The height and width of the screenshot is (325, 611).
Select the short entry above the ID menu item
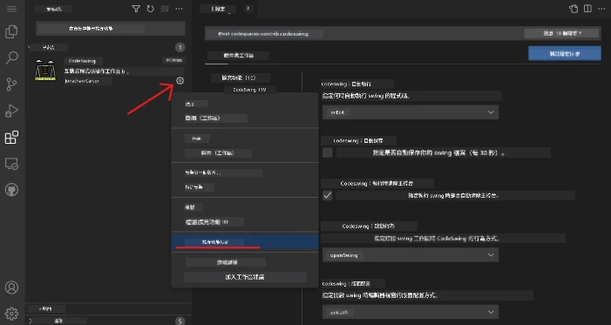(x=245, y=207)
